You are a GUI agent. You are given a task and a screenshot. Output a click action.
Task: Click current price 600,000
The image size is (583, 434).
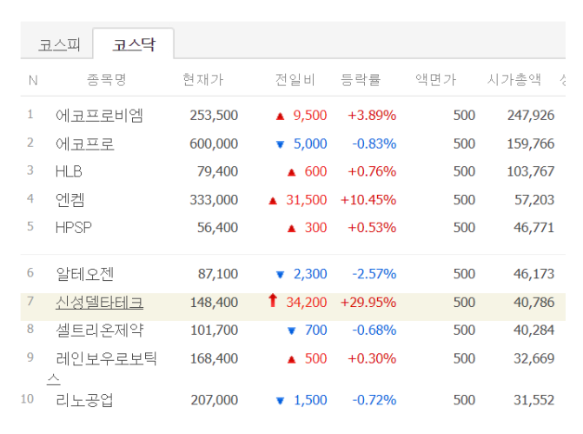click(x=214, y=144)
